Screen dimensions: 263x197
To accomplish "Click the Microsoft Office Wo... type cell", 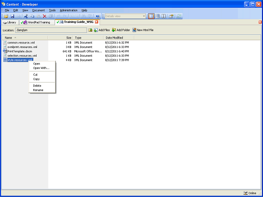I will point(88,51).
